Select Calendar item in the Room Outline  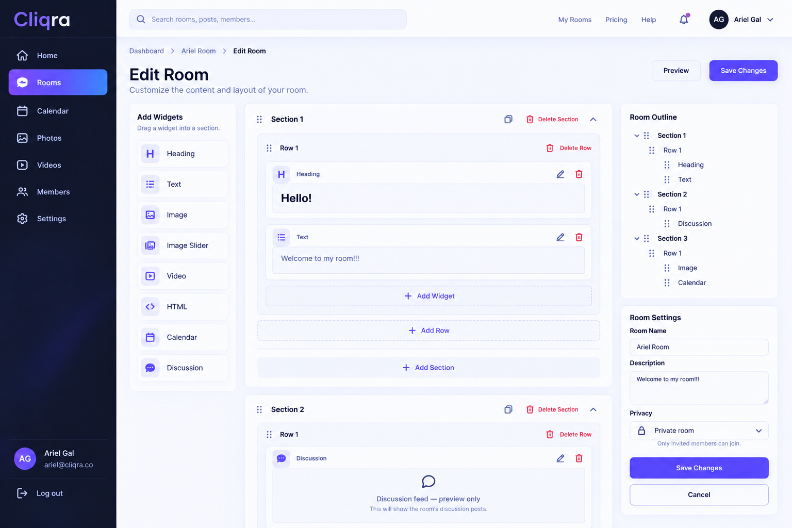coord(691,283)
